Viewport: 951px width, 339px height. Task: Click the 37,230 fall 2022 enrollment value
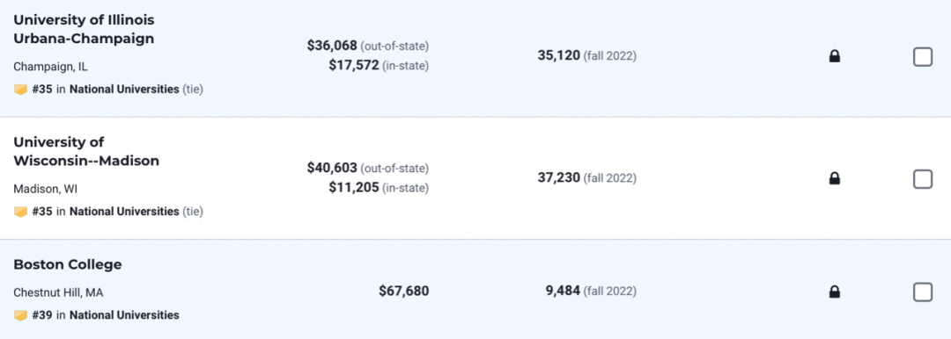point(558,178)
